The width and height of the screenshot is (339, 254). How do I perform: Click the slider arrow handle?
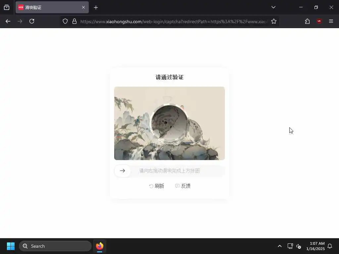coord(122,171)
